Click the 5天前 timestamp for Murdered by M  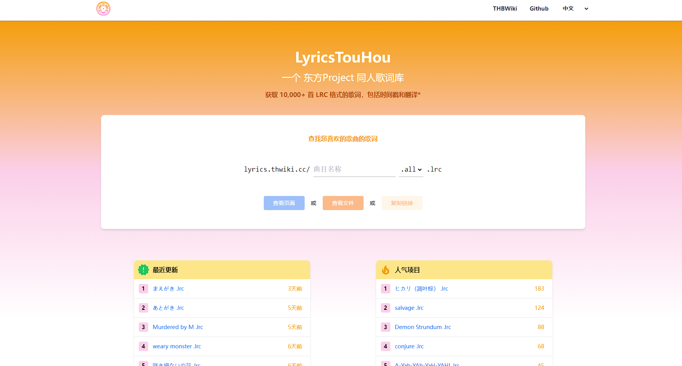pos(295,327)
